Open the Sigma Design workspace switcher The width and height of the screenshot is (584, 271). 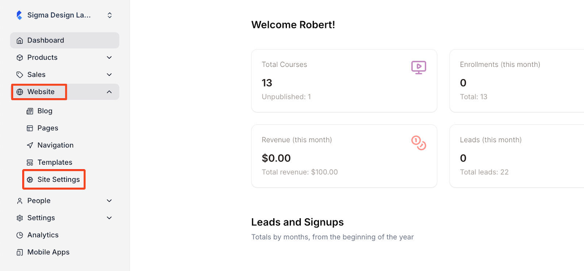(109, 15)
